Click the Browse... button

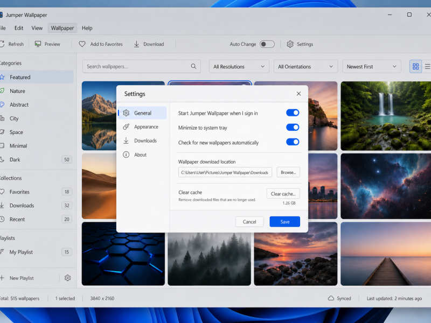288,172
